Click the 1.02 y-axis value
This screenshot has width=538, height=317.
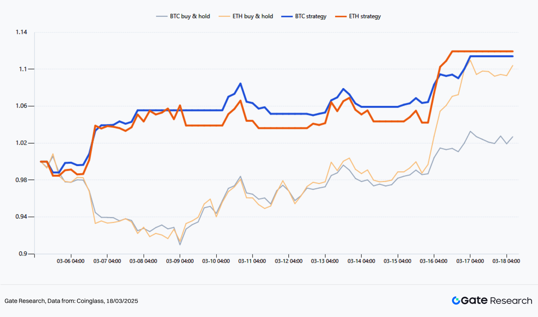tap(21, 143)
